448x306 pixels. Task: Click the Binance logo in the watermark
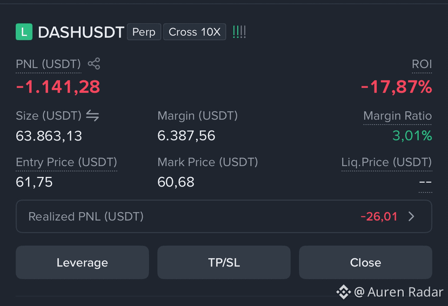343,292
